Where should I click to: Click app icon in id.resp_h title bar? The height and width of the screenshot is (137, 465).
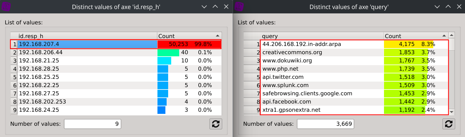(x=6, y=6)
